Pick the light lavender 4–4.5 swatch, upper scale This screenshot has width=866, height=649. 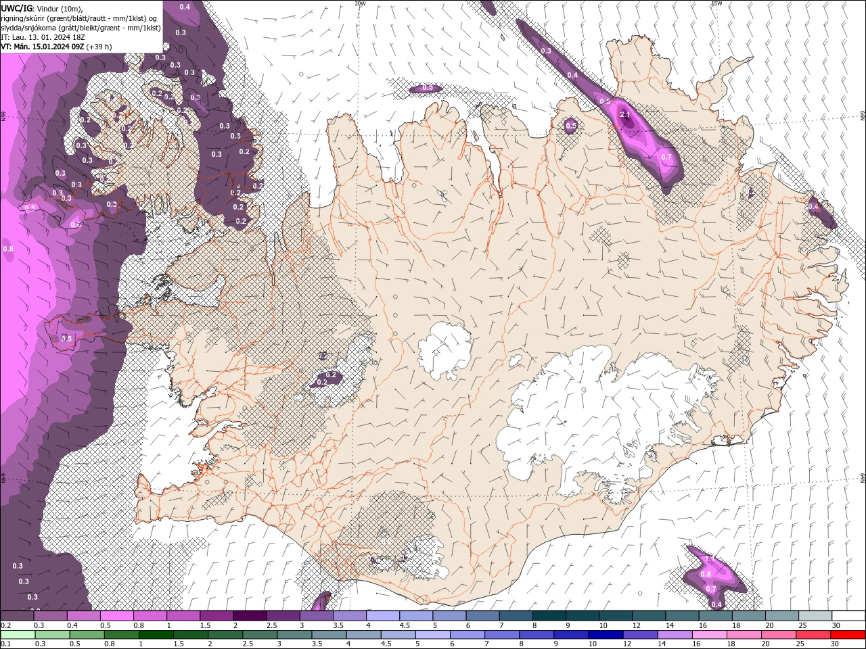click(x=382, y=616)
